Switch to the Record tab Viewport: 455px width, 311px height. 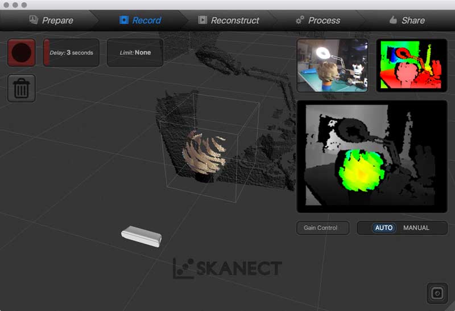(140, 21)
